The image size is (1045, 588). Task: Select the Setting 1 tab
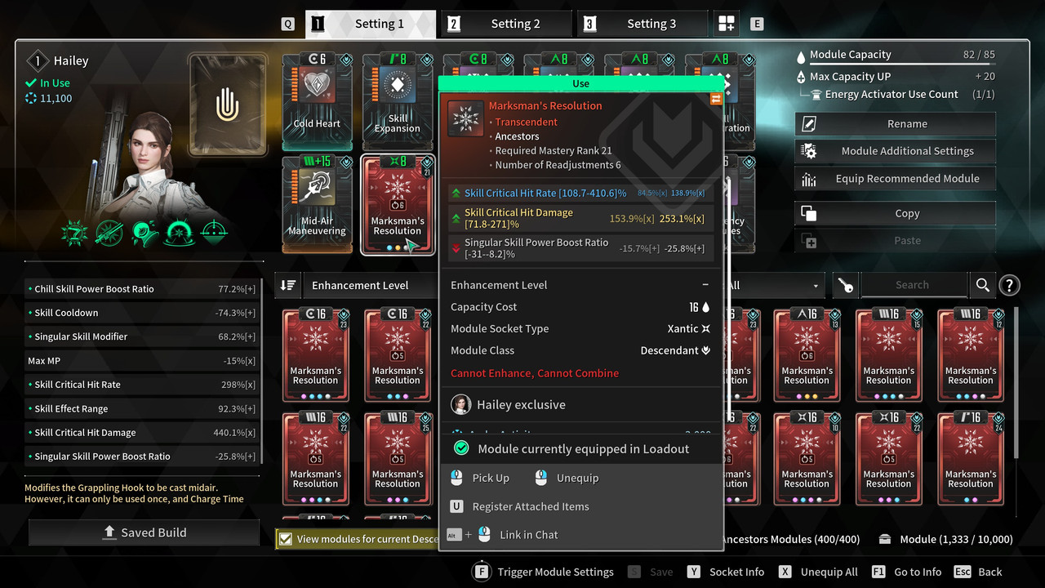coord(371,24)
